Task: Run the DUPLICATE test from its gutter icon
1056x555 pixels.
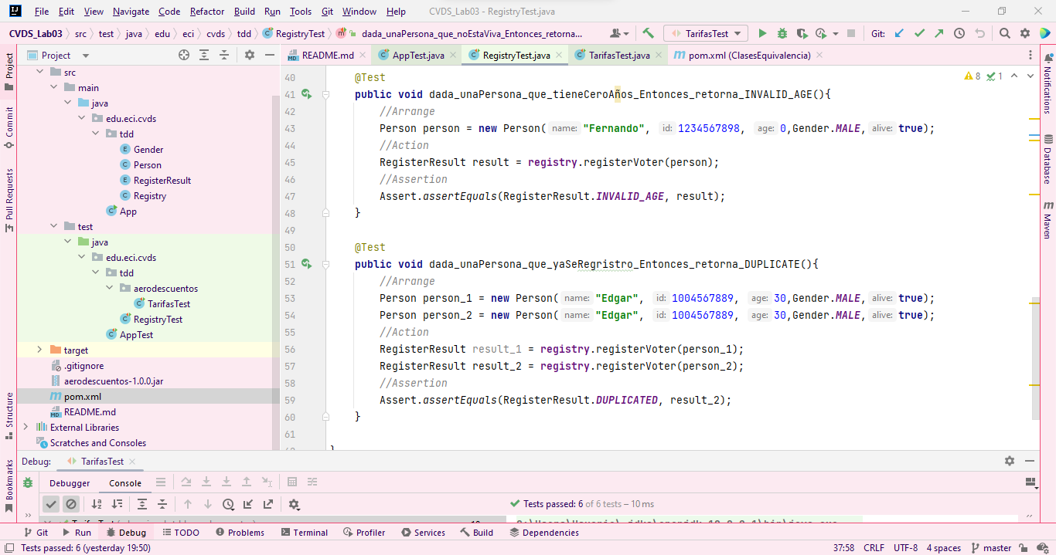Action: [307, 264]
